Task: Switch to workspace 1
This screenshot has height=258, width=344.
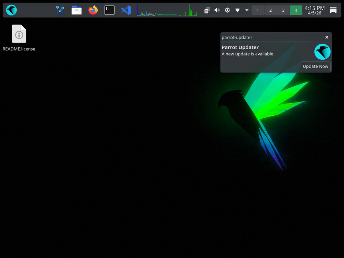Action: tap(258, 10)
